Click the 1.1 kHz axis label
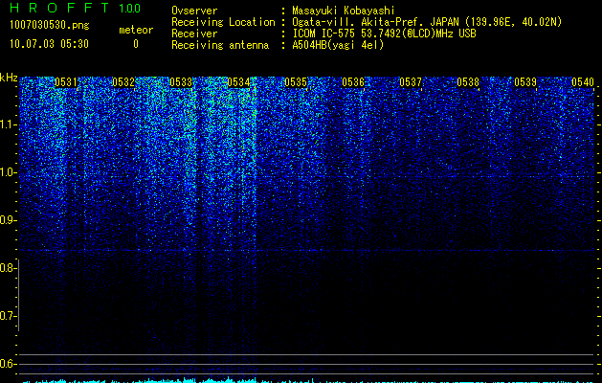The image size is (602, 383). 9,124
